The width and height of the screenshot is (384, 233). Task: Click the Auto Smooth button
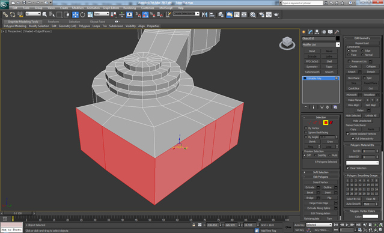point(353,204)
